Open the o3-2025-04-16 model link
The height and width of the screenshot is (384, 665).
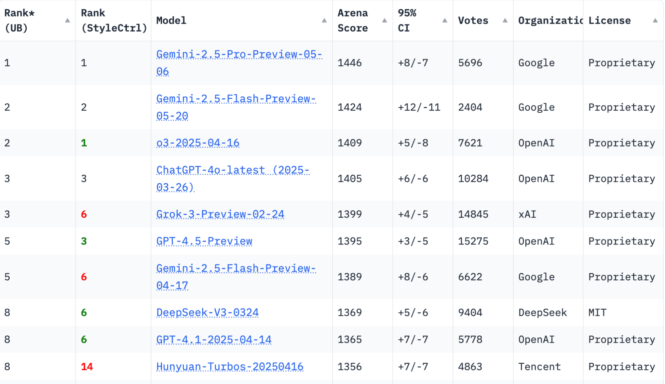tap(198, 143)
